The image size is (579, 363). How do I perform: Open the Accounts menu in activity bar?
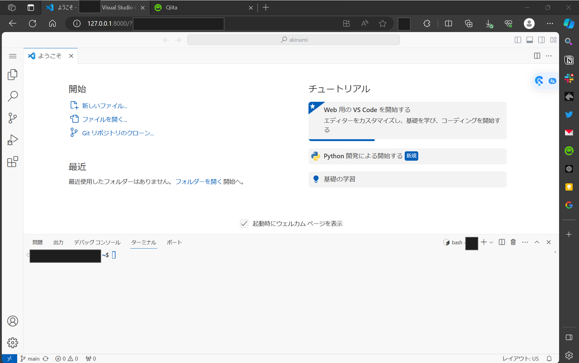point(13,321)
